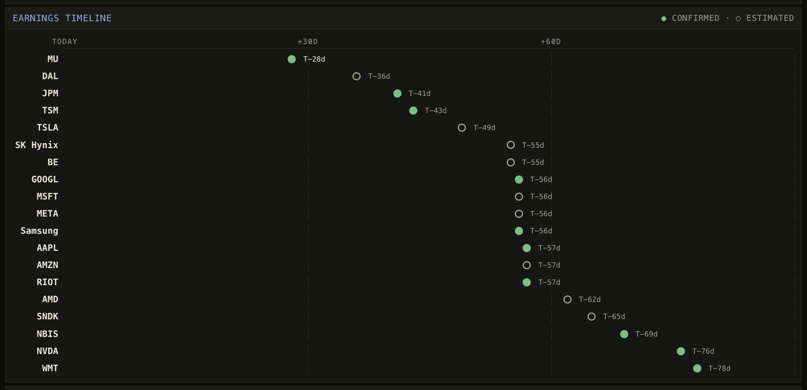The width and height of the screenshot is (807, 390).
Task: Select the META earnings marker
Action: coord(519,214)
